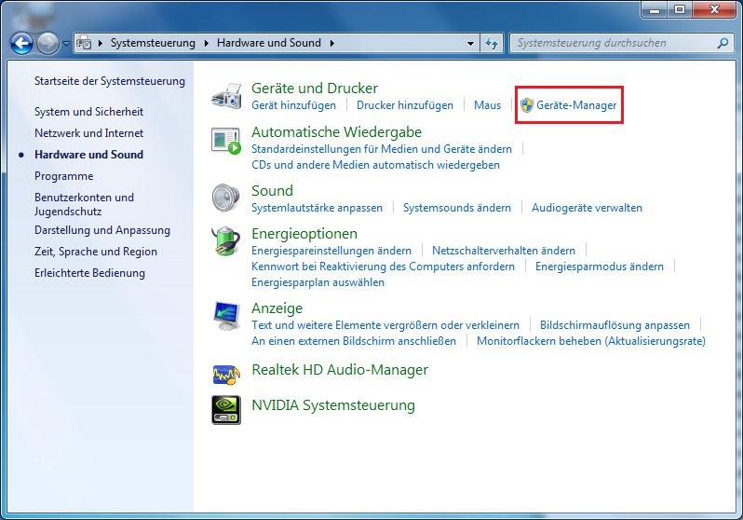Minimize the control panel window
This screenshot has height=520, width=743.
(655, 9)
